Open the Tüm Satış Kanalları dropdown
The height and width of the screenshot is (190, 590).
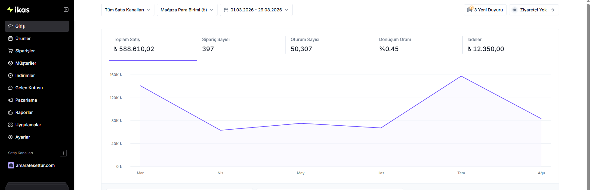(128, 10)
